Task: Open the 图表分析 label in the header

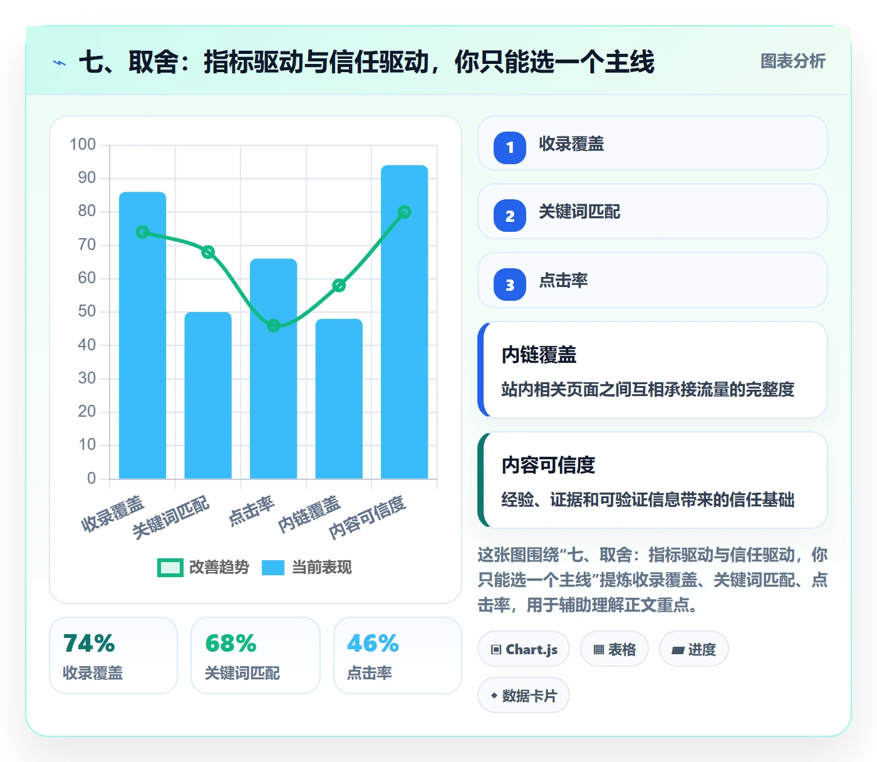Action: click(793, 61)
